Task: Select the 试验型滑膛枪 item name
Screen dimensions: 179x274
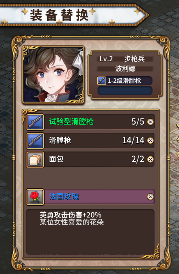Action: pyautogui.click(x=71, y=122)
